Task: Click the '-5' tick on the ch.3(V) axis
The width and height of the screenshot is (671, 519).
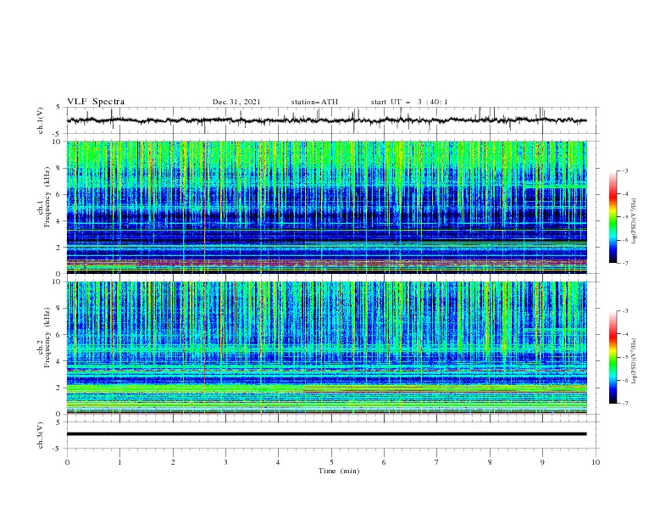Action: coord(58,449)
